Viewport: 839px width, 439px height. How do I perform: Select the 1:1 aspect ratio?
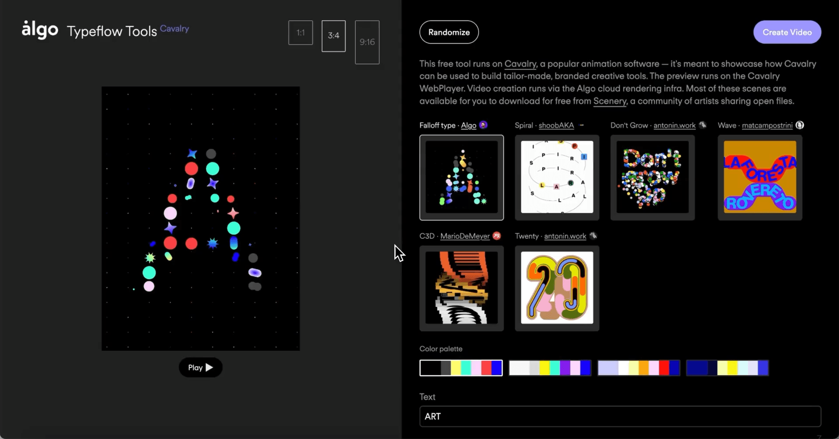(301, 32)
